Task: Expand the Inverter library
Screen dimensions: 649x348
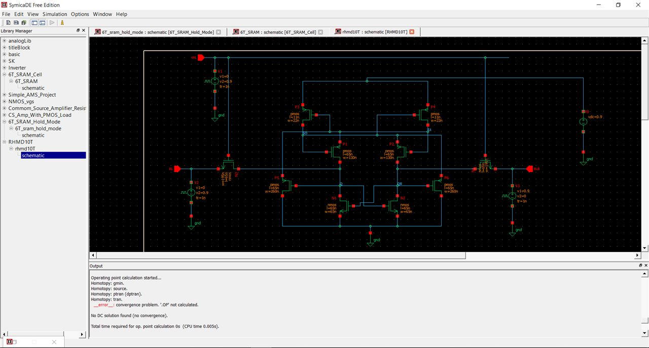Action: click(4, 68)
